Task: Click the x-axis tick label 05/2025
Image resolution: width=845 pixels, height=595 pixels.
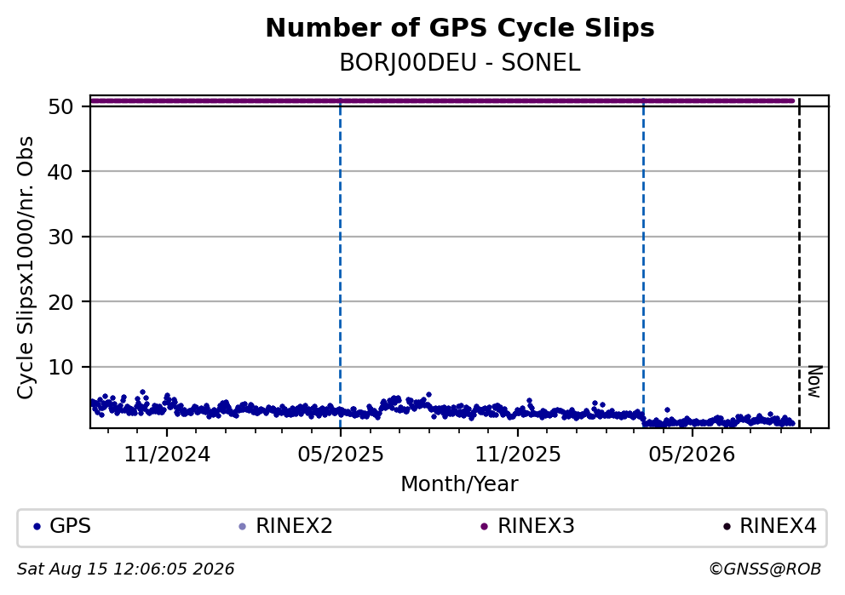Action: tap(341, 455)
